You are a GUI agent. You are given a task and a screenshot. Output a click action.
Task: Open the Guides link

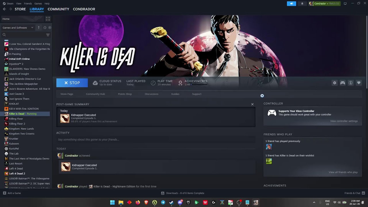(x=175, y=94)
